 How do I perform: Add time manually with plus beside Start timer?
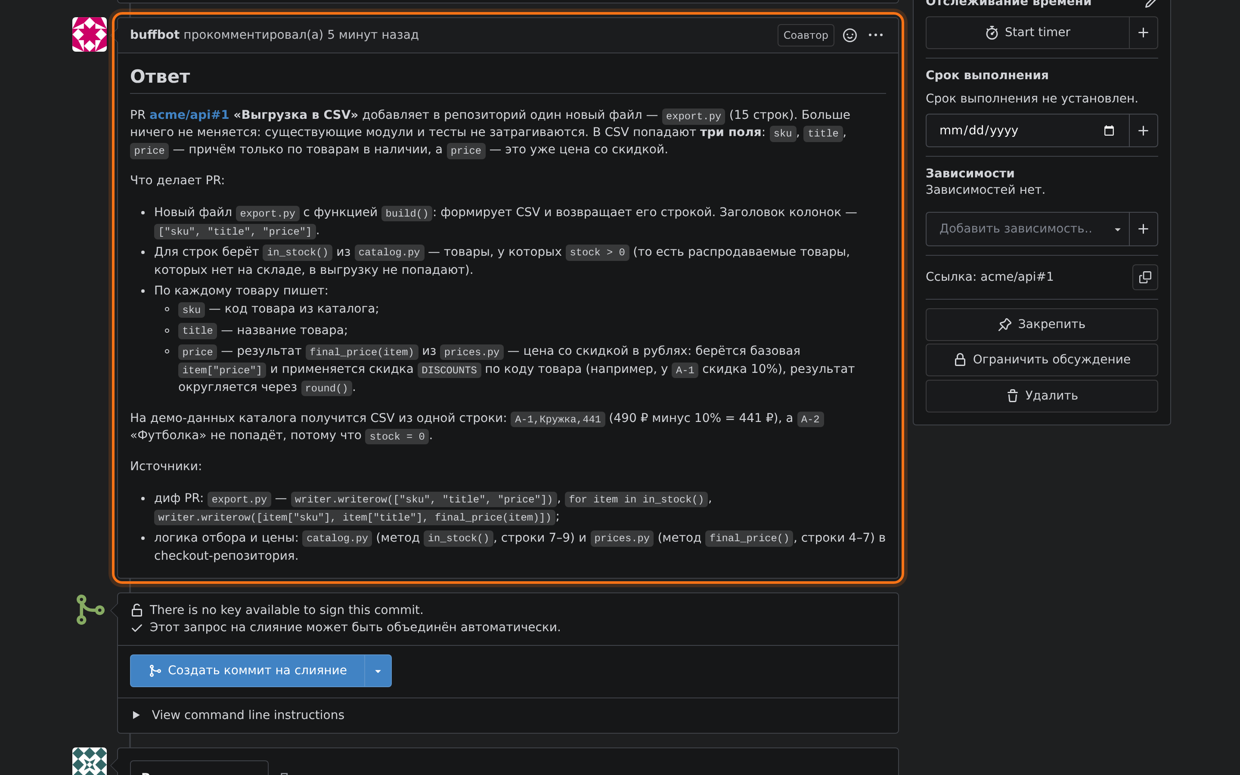[x=1143, y=32]
